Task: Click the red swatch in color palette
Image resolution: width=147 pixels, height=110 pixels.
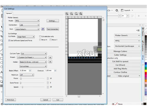Action: tap(146, 73)
